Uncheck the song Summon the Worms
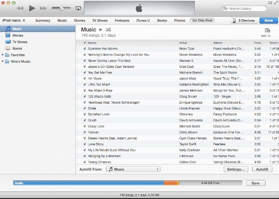Viewport: 279px width, 199px height. coord(84,49)
